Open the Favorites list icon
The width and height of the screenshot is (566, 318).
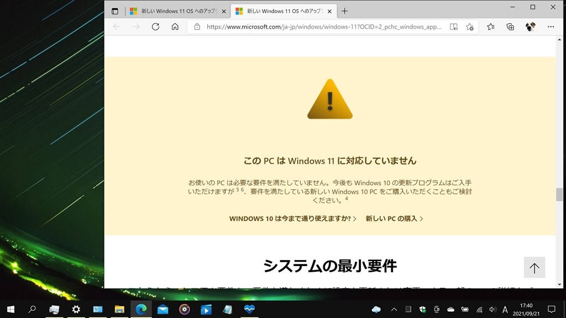pos(490,26)
